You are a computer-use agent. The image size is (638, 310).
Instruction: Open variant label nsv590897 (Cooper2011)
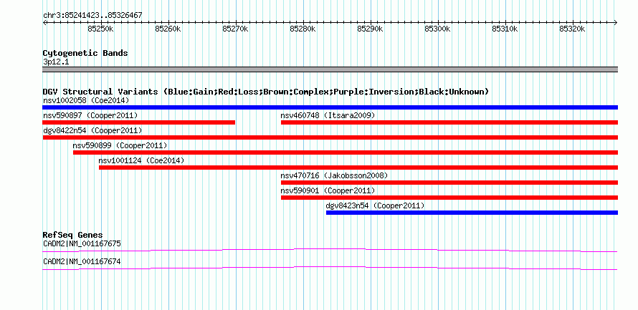click(90, 115)
